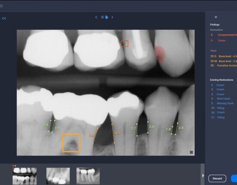This screenshot has height=185, width=237.
Task: Expand thumbnail strip with right triangle
Action: point(203,176)
